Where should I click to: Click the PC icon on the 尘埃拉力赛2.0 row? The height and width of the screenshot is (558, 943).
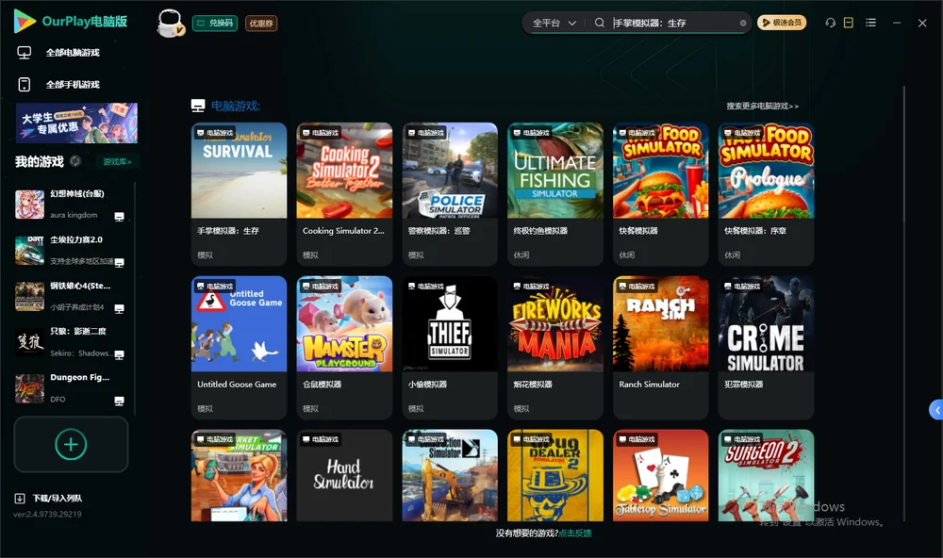pyautogui.click(x=119, y=262)
